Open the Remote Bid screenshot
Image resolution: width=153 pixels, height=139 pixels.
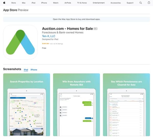76,105
